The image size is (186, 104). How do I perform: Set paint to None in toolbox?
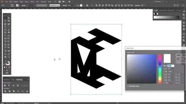tap(9, 67)
